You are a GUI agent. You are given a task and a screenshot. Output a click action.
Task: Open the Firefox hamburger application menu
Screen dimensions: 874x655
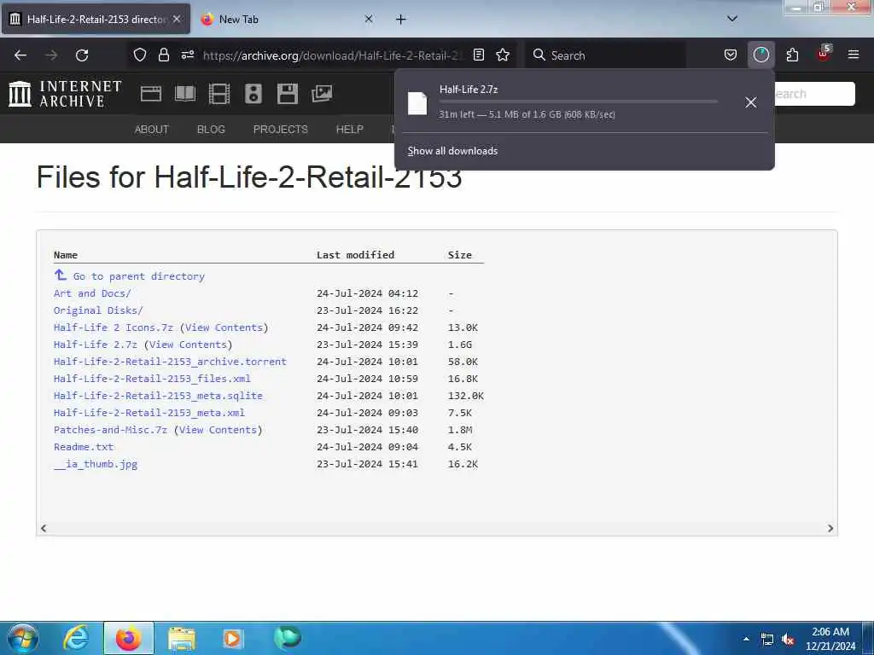pos(854,55)
